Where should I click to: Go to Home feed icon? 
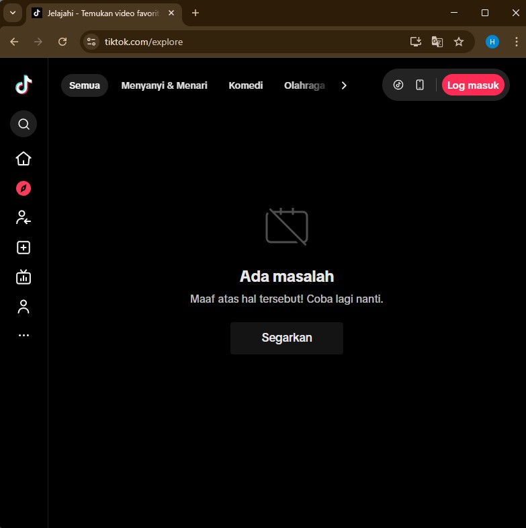(24, 159)
